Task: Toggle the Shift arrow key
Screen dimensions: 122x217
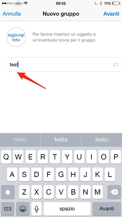Action: coord(8,192)
